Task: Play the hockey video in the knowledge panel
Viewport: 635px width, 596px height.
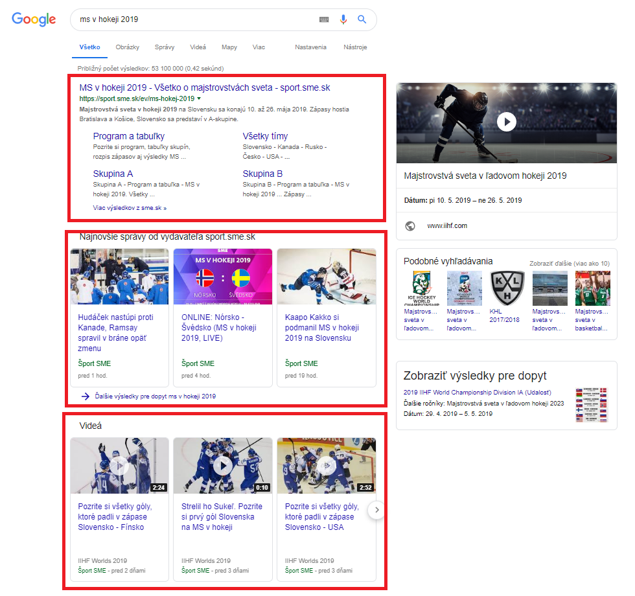Action: click(x=506, y=122)
